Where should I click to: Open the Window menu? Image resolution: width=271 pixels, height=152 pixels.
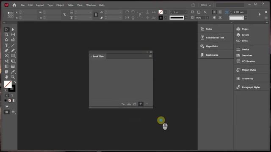[x=91, y=5]
